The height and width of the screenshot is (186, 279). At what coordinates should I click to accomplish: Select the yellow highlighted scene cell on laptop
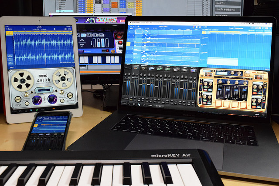point(129,44)
